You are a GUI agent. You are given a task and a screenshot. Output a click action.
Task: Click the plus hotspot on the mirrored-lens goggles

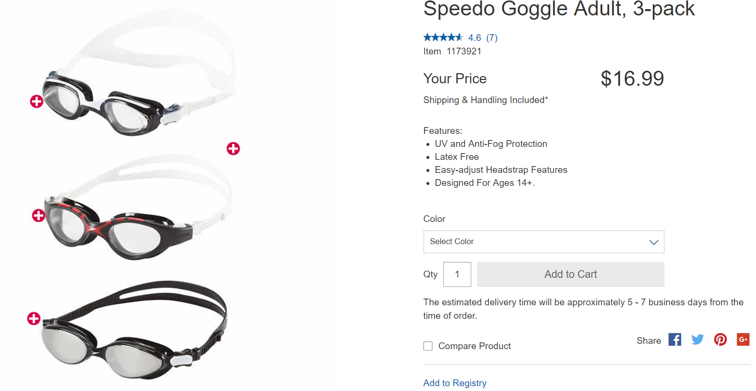click(34, 318)
